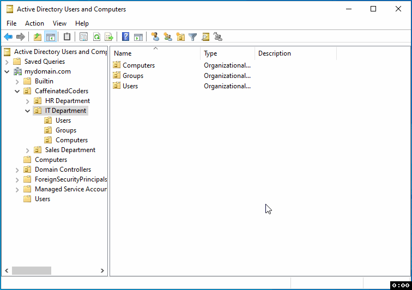
Task: Click the funnel Filter options icon
Action: tap(192, 37)
